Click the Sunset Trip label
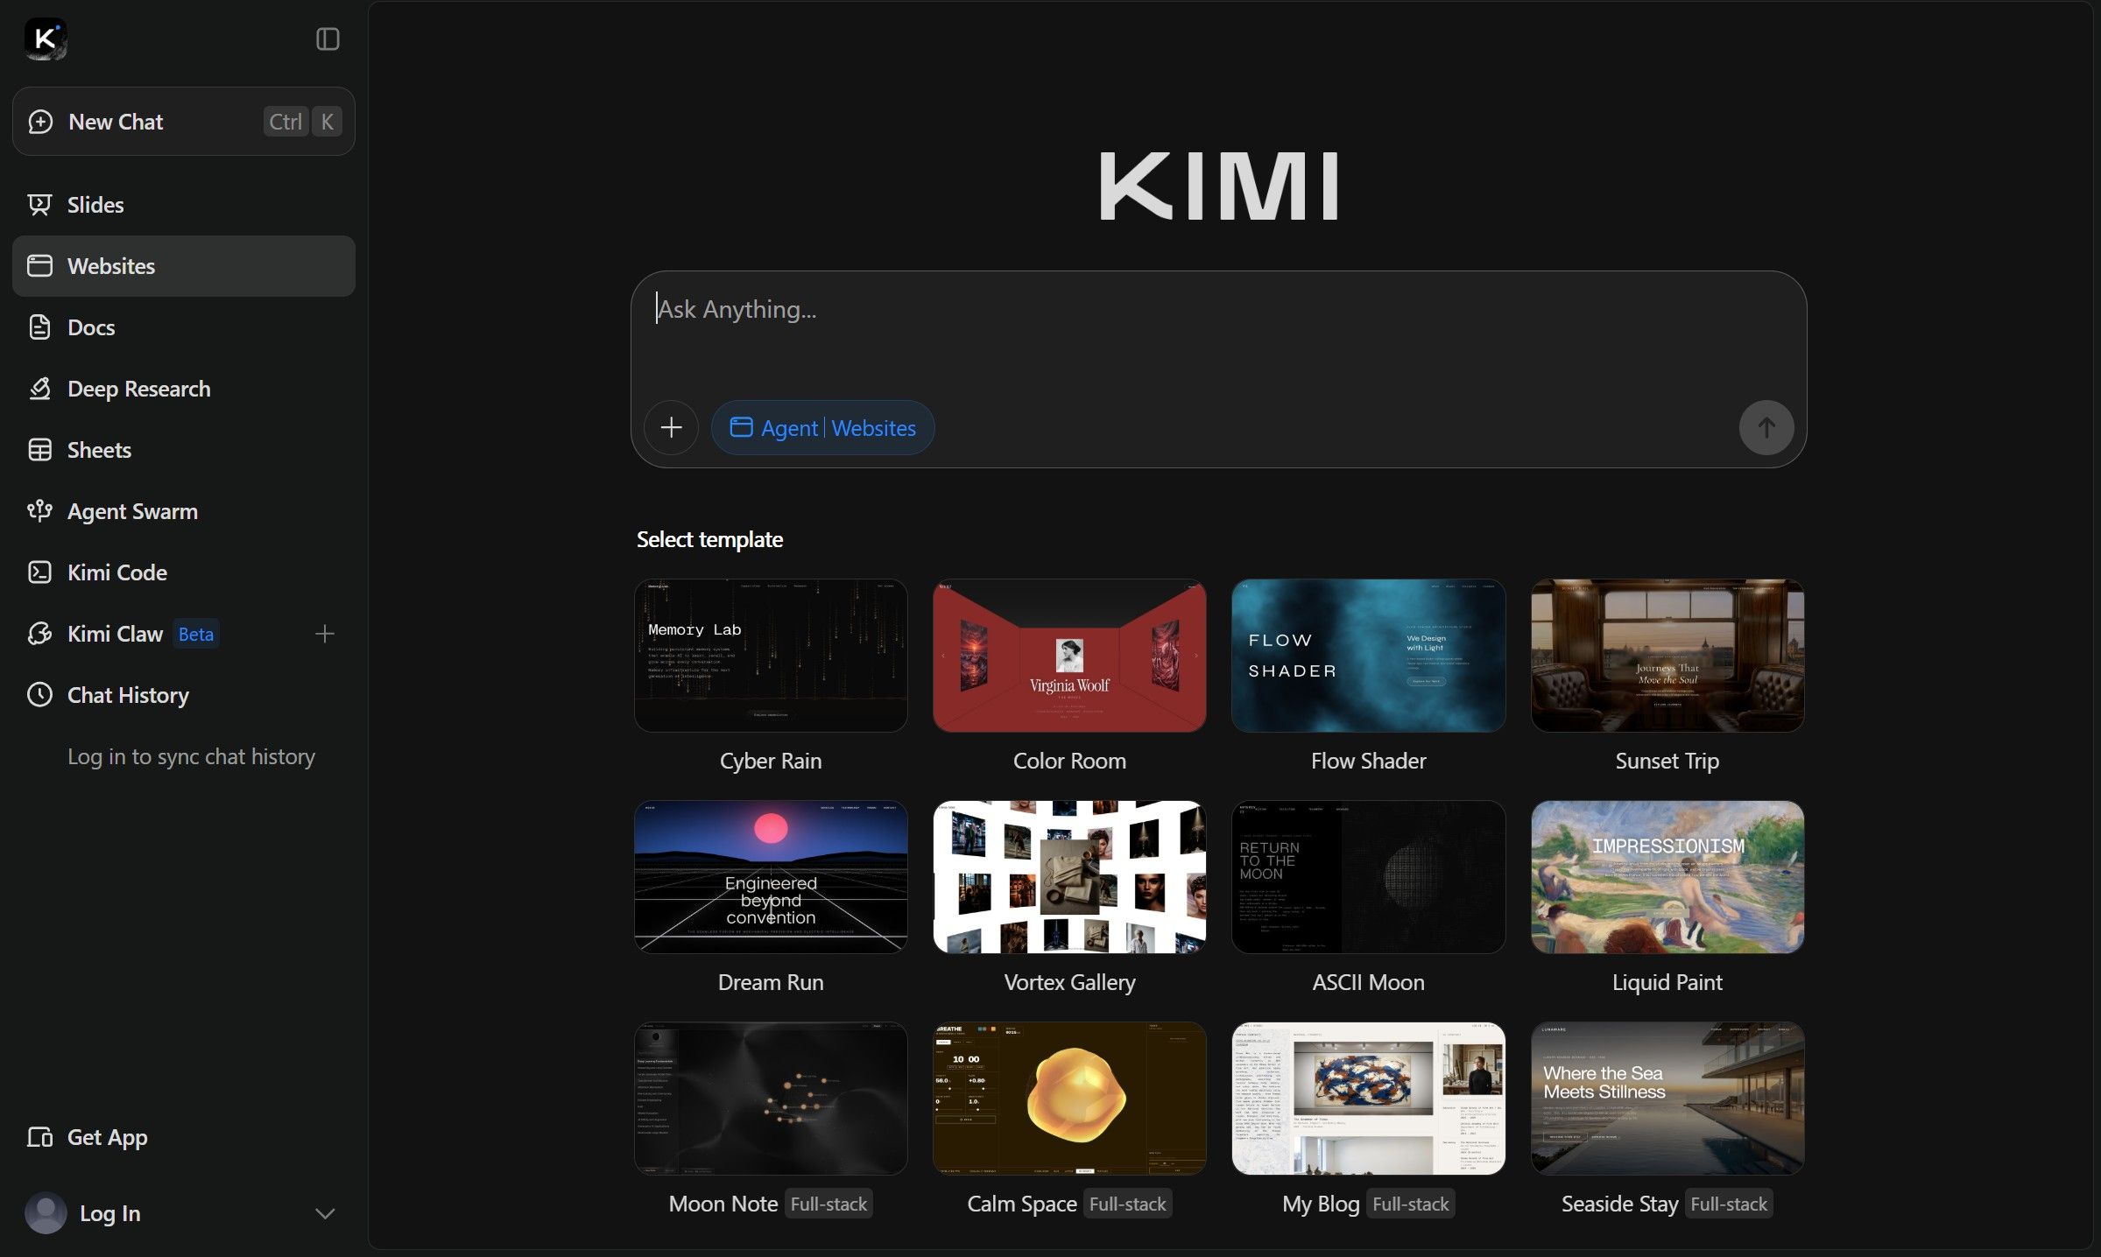Screen dimensions: 2101x1257 [x=1667, y=761]
